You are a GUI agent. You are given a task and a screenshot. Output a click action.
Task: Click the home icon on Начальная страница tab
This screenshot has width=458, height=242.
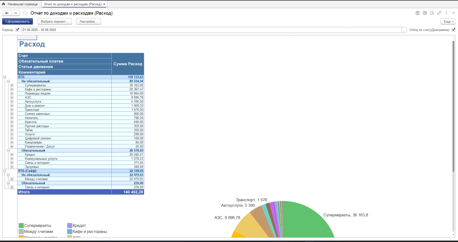pyautogui.click(x=4, y=4)
